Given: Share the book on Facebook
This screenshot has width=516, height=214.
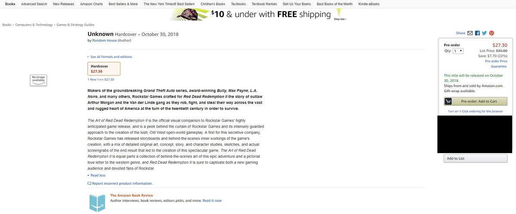Looking at the screenshot, I should (477, 33).
